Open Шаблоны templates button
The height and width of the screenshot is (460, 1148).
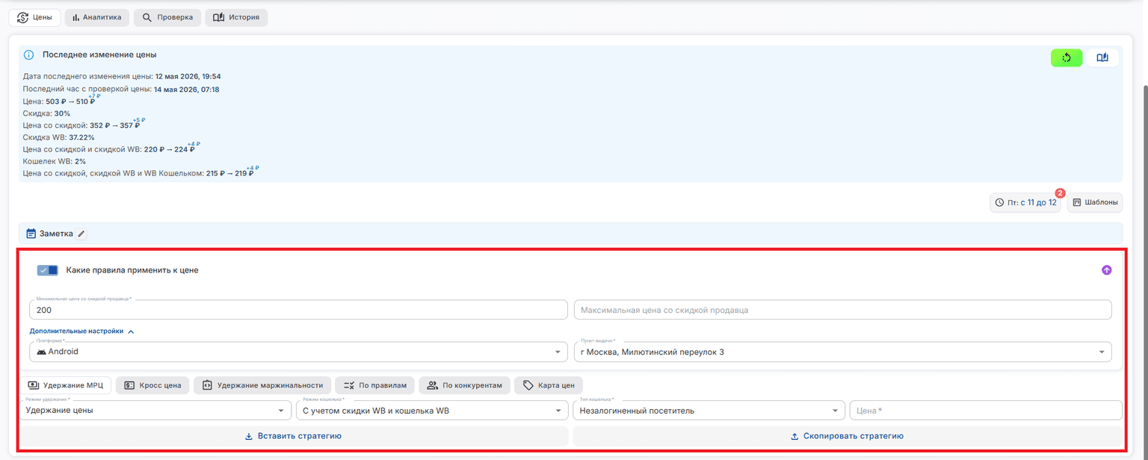pos(1095,202)
